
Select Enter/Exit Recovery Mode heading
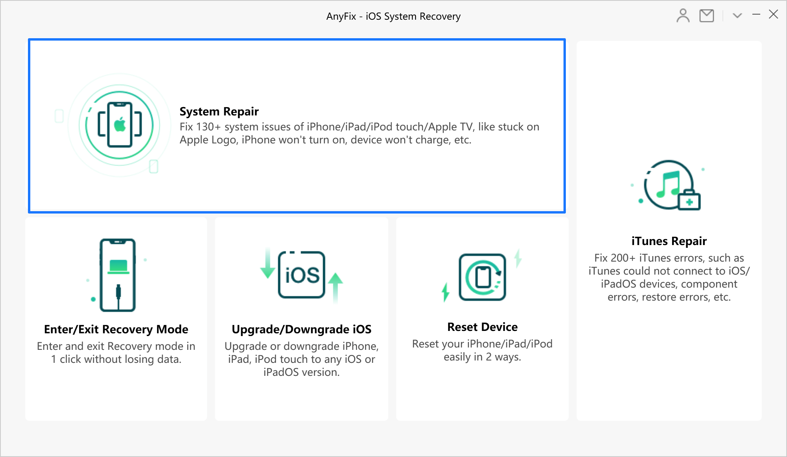click(x=116, y=329)
